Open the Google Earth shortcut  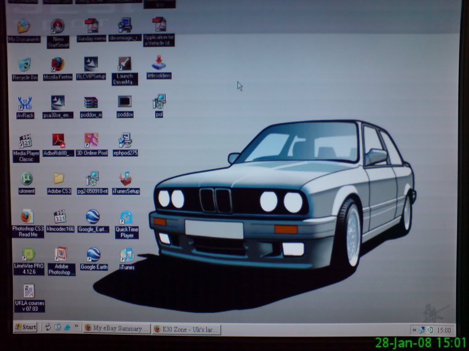point(93,255)
